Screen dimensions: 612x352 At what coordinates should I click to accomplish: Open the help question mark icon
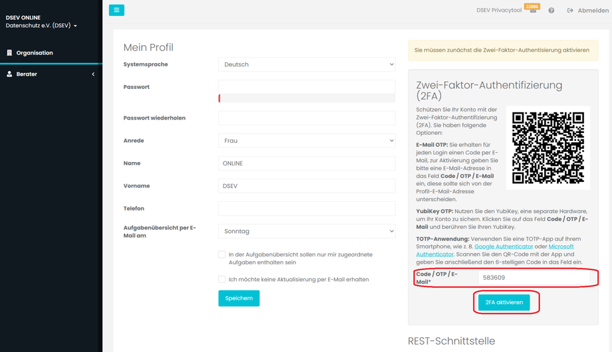(551, 11)
